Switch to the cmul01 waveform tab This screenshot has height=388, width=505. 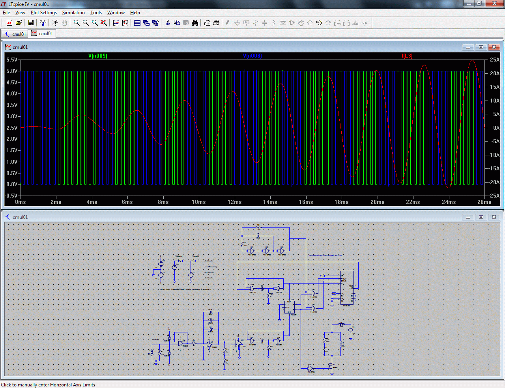pos(42,34)
